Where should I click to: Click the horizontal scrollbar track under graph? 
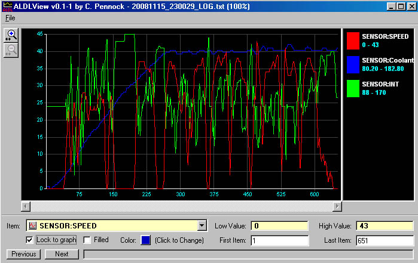point(181,206)
